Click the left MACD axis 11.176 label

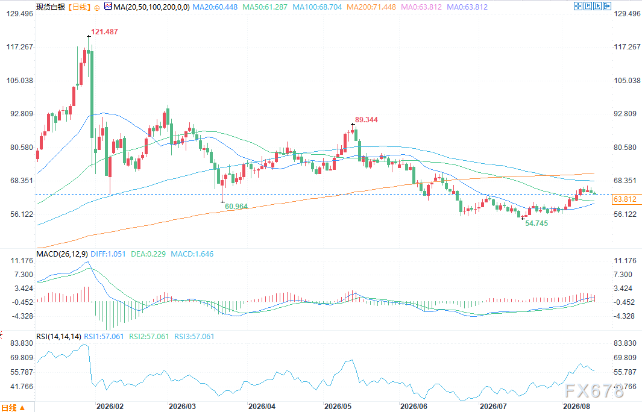[22, 261]
